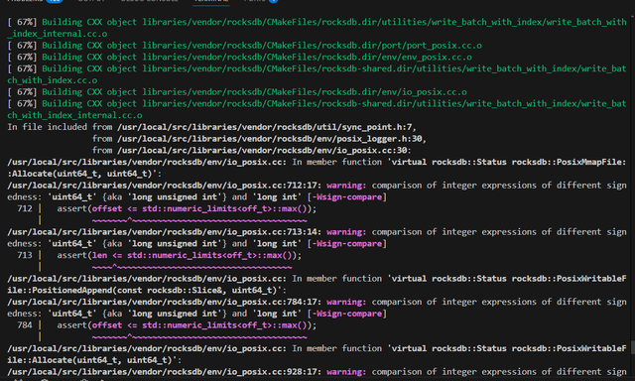The height and width of the screenshot is (381, 635).
Task: Click the 'warning:' label on the 712:17 line
Action: [346, 186]
